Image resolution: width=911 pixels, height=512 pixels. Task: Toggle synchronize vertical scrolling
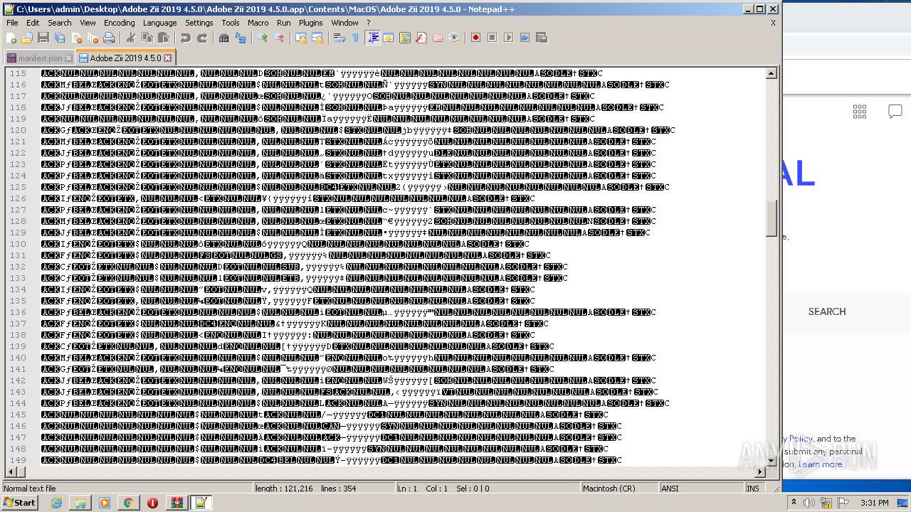point(300,38)
